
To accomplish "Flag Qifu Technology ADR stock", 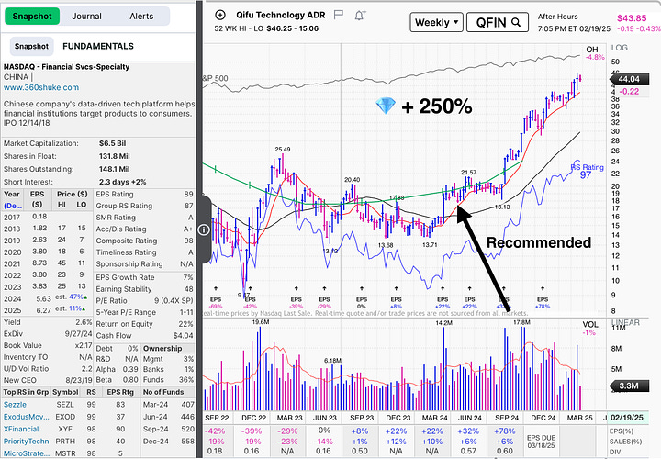I will pos(339,16).
